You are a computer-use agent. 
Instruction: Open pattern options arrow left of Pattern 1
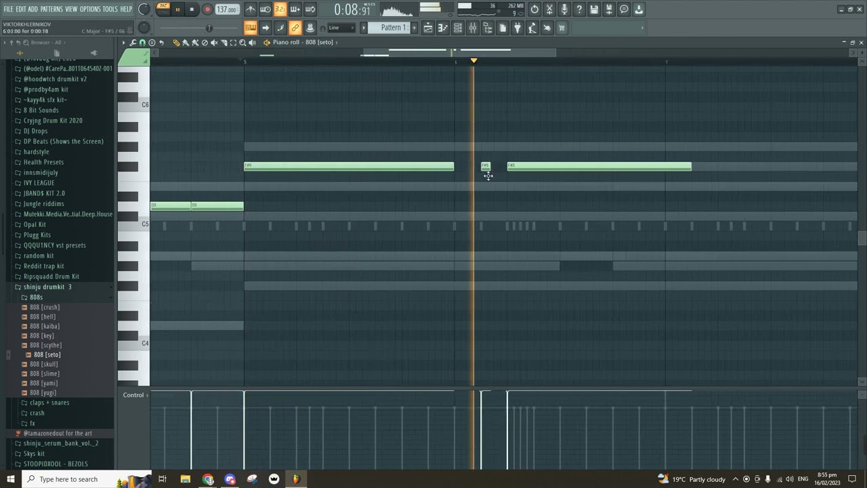[x=364, y=28]
